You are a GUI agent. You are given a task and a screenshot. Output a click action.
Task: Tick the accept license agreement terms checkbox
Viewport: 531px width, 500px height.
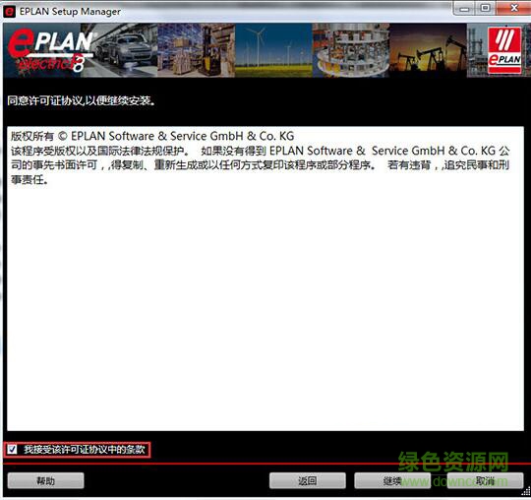coord(13,450)
